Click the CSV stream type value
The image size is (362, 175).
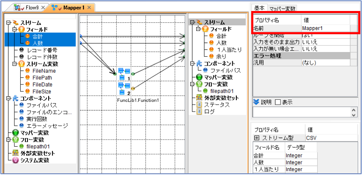[x=331, y=138]
